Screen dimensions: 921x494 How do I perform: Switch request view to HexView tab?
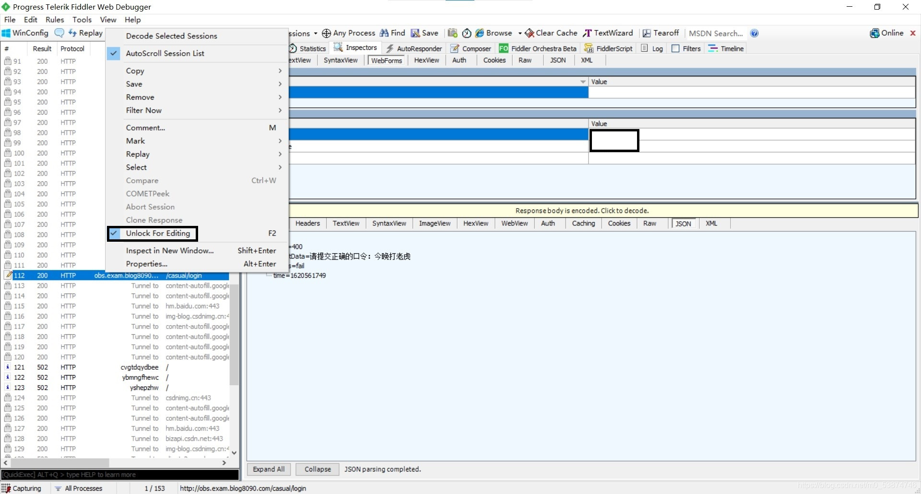(426, 60)
